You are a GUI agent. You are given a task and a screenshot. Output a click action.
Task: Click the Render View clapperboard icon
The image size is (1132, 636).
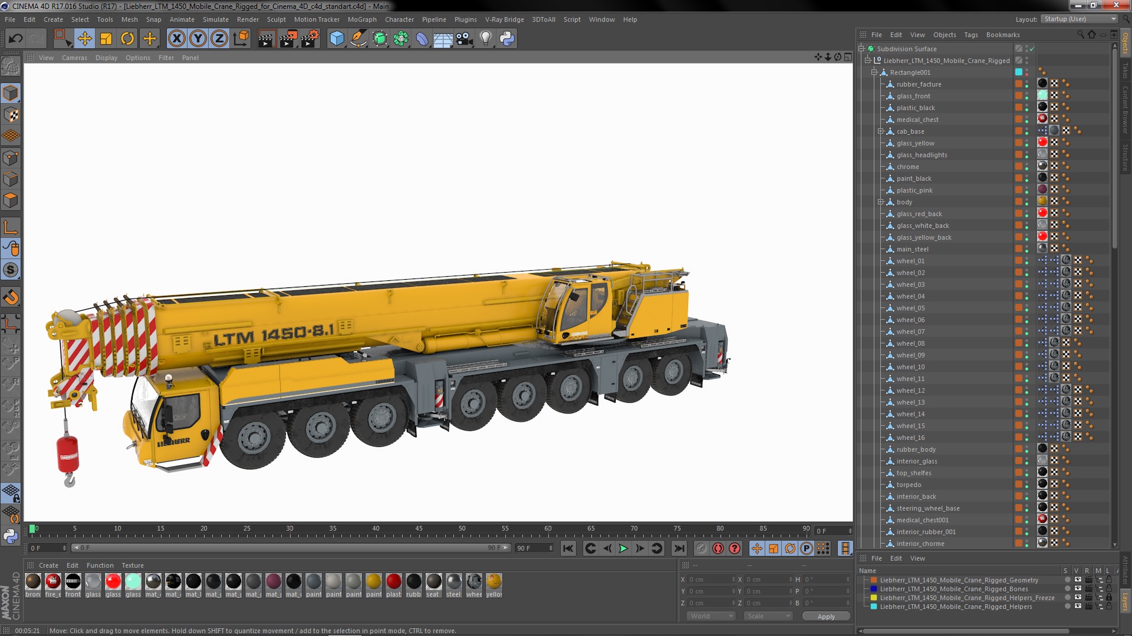(266, 39)
